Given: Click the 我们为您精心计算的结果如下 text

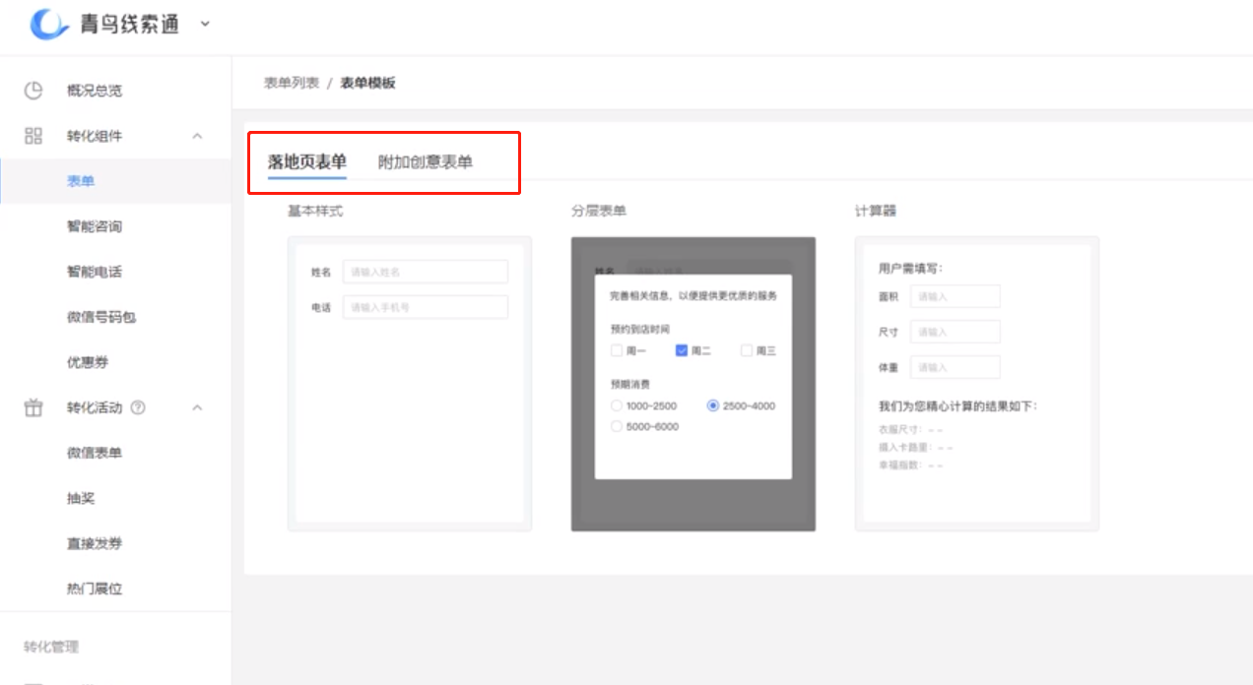Looking at the screenshot, I should (957, 405).
